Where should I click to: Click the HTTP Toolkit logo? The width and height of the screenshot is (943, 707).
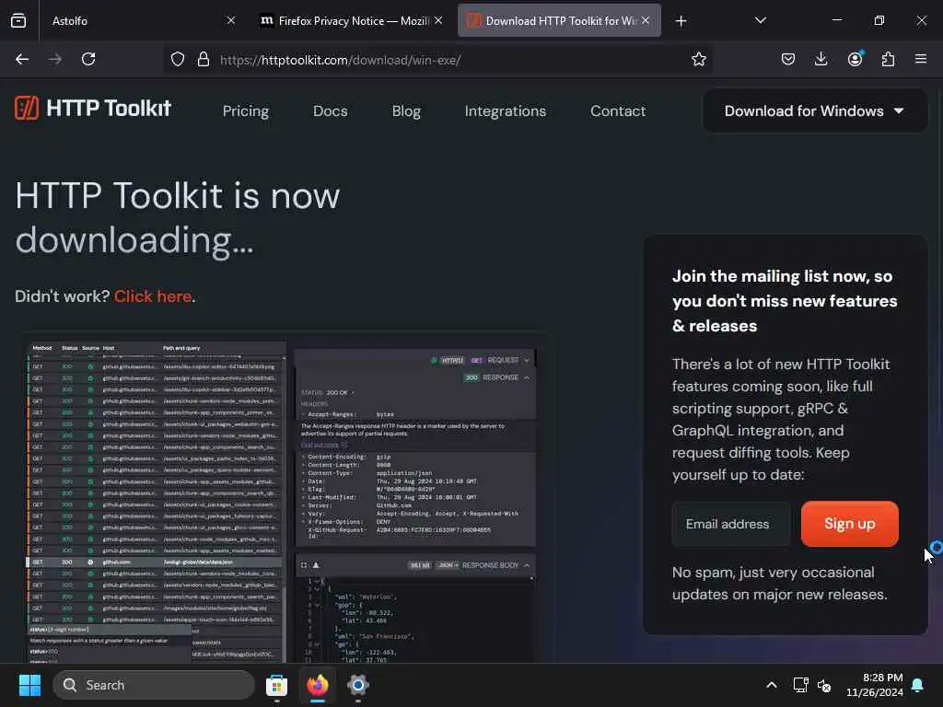(x=93, y=109)
